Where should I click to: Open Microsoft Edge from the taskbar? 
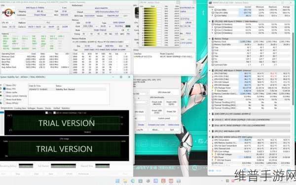point(133,181)
